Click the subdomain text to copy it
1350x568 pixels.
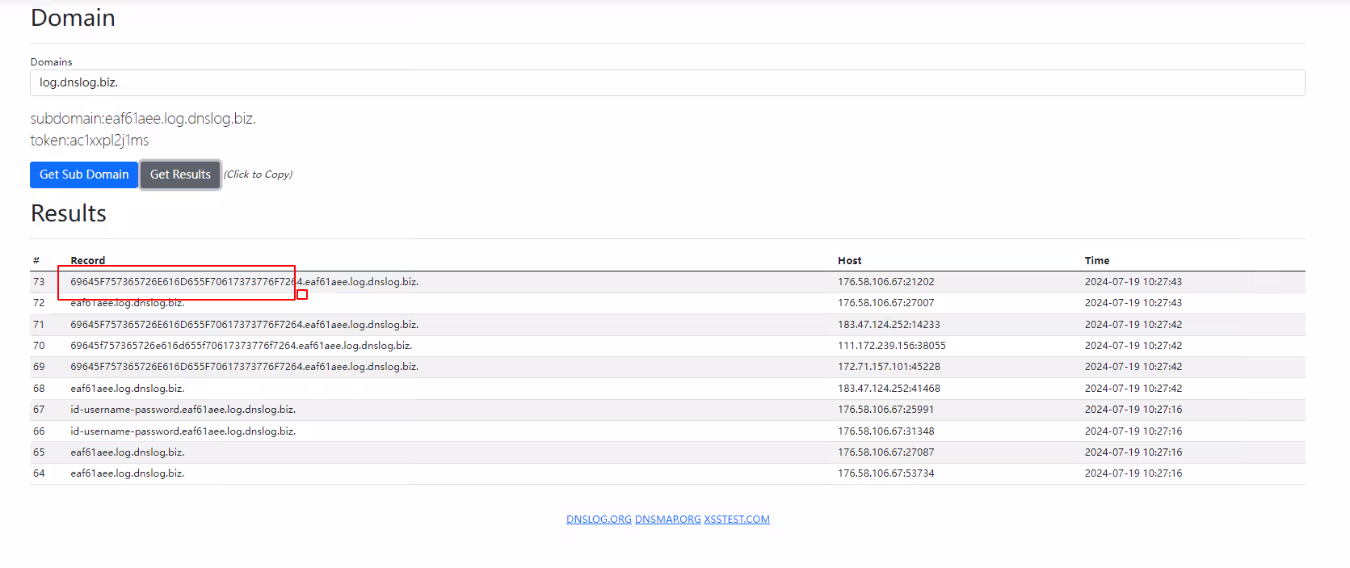[x=143, y=119]
